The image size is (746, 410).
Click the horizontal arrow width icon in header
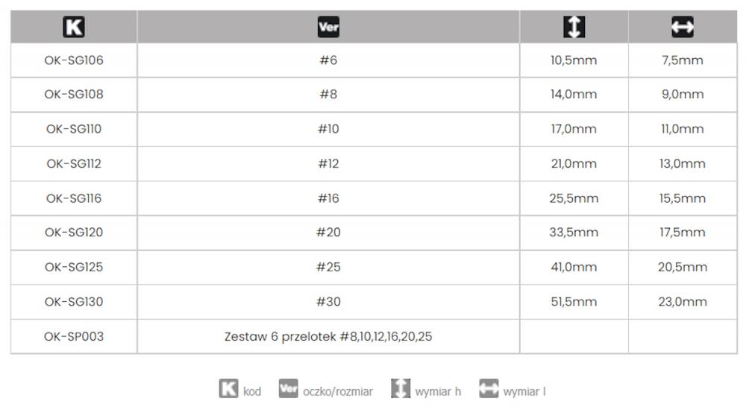pyautogui.click(x=683, y=27)
